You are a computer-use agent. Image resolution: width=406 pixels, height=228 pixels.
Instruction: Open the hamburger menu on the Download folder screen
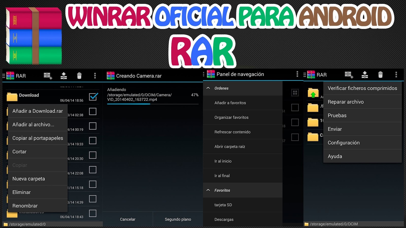(4, 76)
